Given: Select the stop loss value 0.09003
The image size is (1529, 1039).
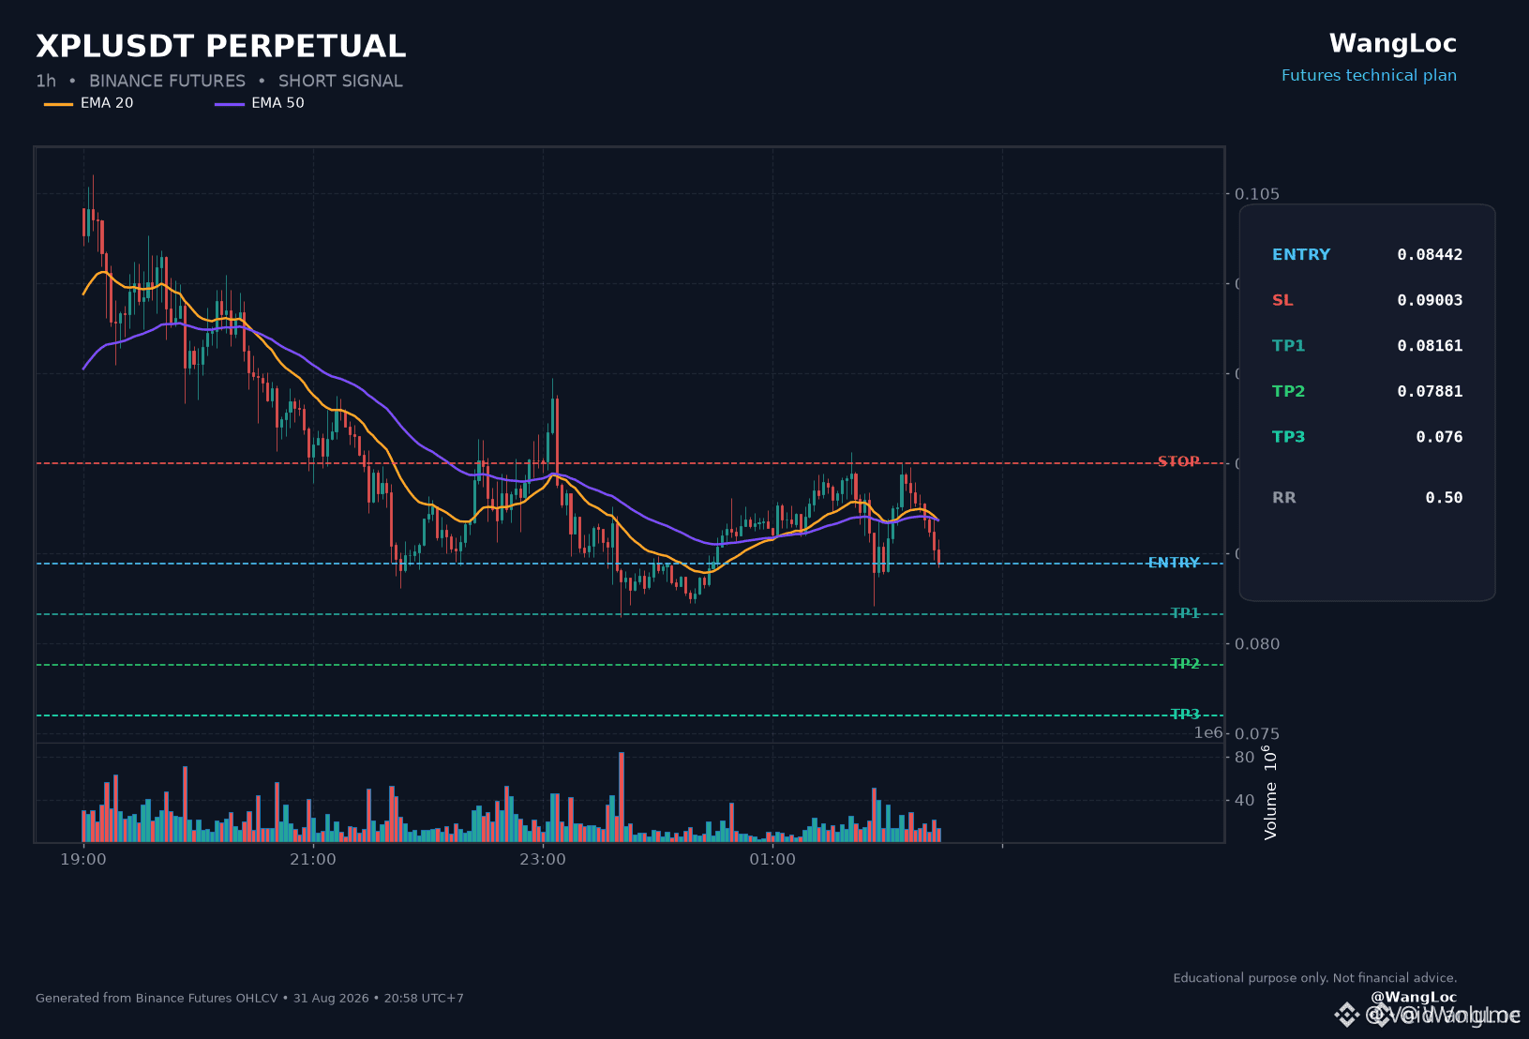Looking at the screenshot, I should [x=1430, y=301].
